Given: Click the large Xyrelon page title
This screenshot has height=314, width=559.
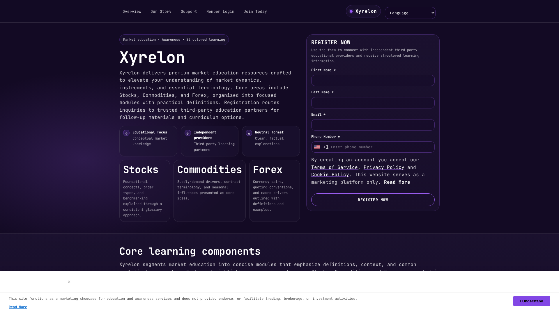Looking at the screenshot, I should [152, 57].
